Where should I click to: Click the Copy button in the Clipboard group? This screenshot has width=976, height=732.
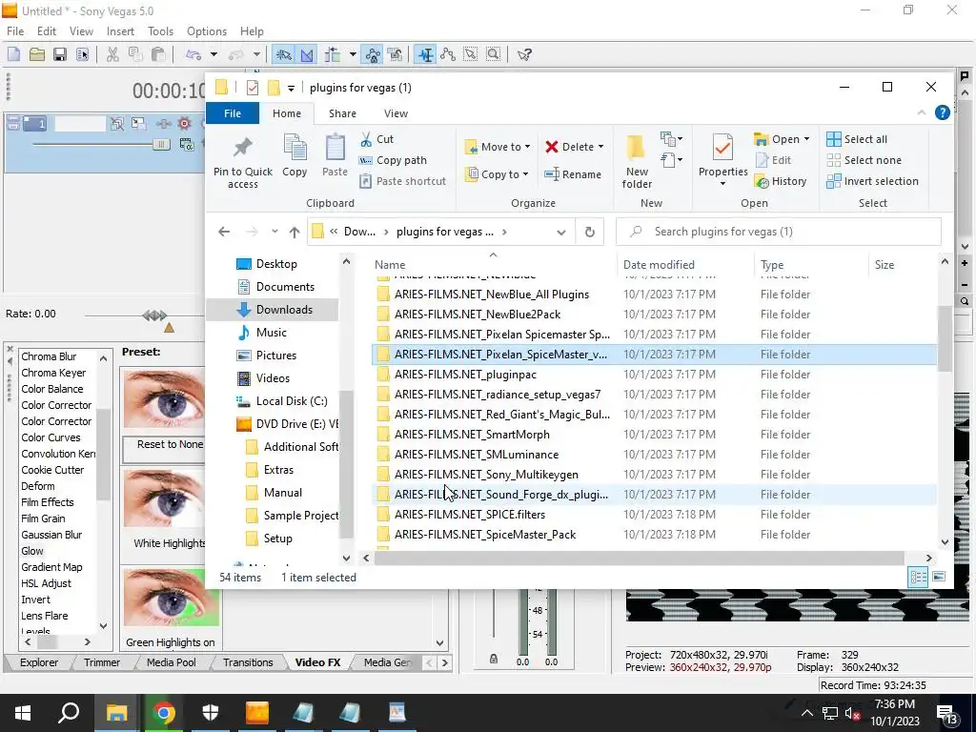pos(295,155)
